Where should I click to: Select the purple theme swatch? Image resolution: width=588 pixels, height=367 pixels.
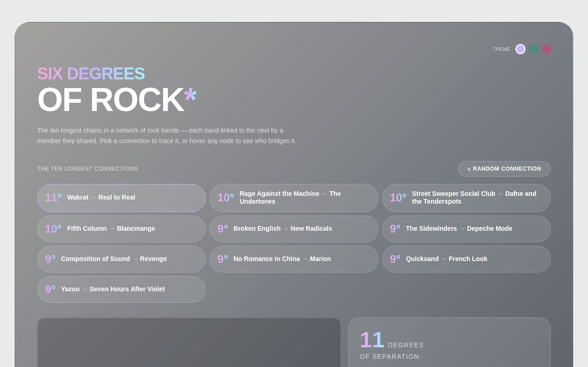point(520,49)
